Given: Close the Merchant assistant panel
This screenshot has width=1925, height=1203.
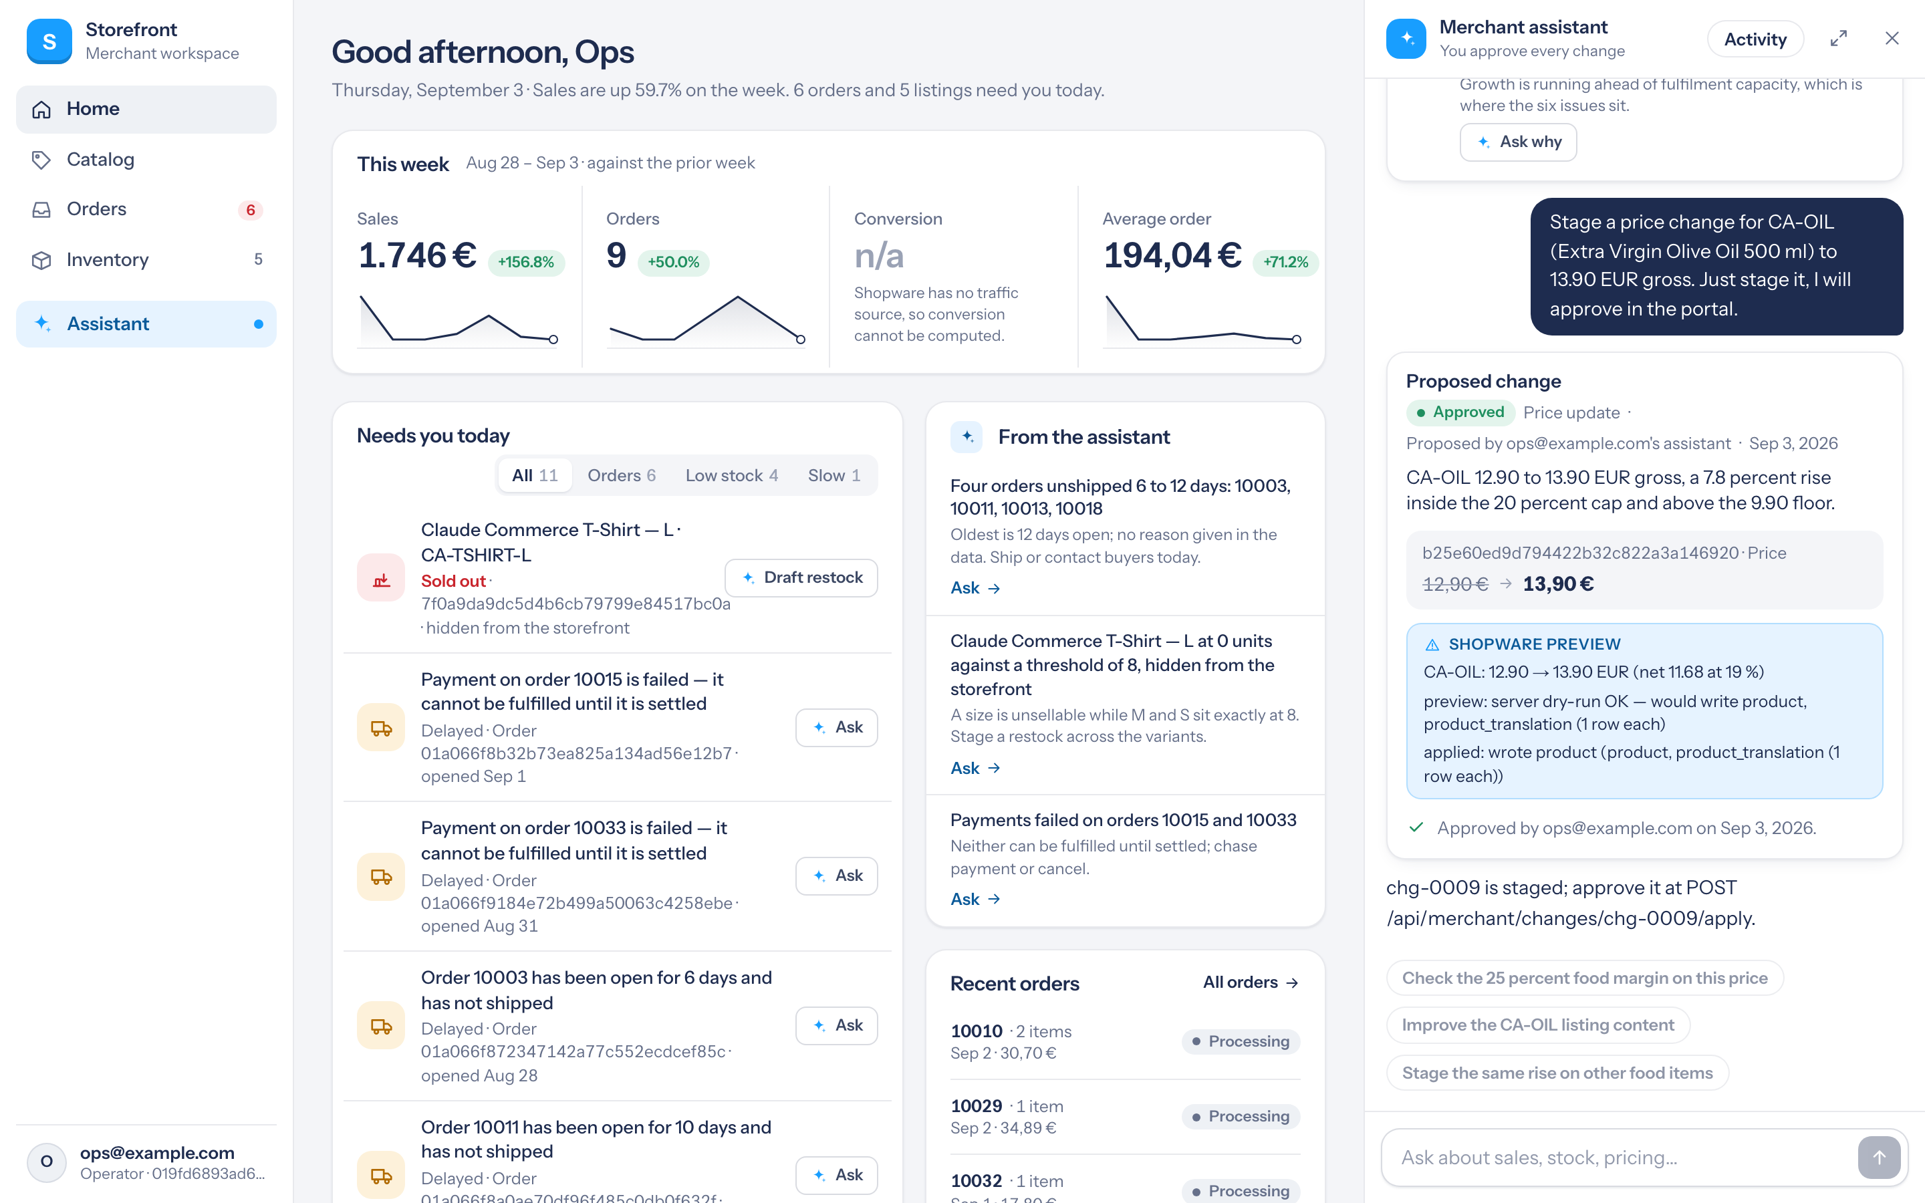Looking at the screenshot, I should click(1892, 38).
